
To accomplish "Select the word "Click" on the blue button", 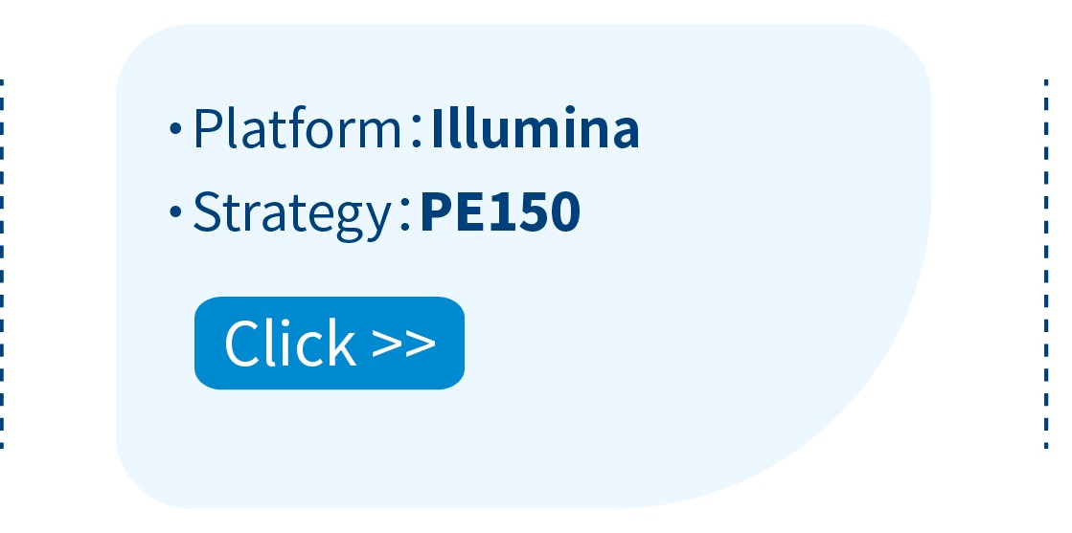I will click(290, 343).
